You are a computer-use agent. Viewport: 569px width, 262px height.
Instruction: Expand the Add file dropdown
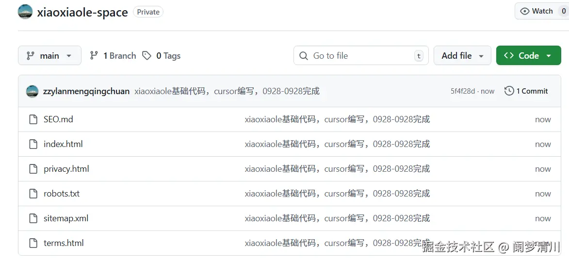coord(462,56)
